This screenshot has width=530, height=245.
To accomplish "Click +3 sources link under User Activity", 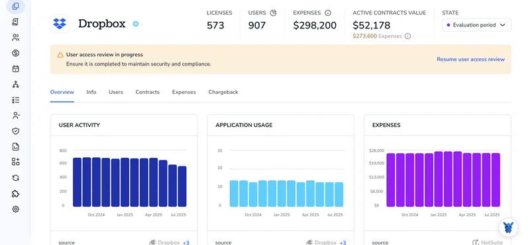I will pyautogui.click(x=186, y=242).
